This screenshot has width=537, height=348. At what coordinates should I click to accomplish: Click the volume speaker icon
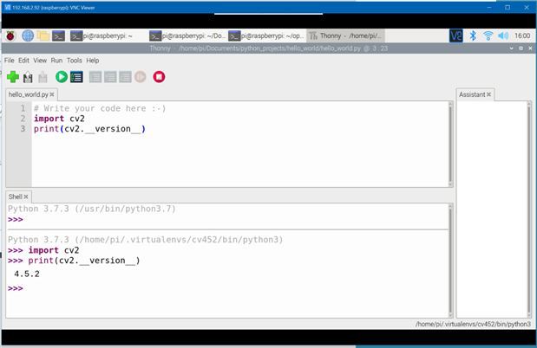(x=503, y=36)
